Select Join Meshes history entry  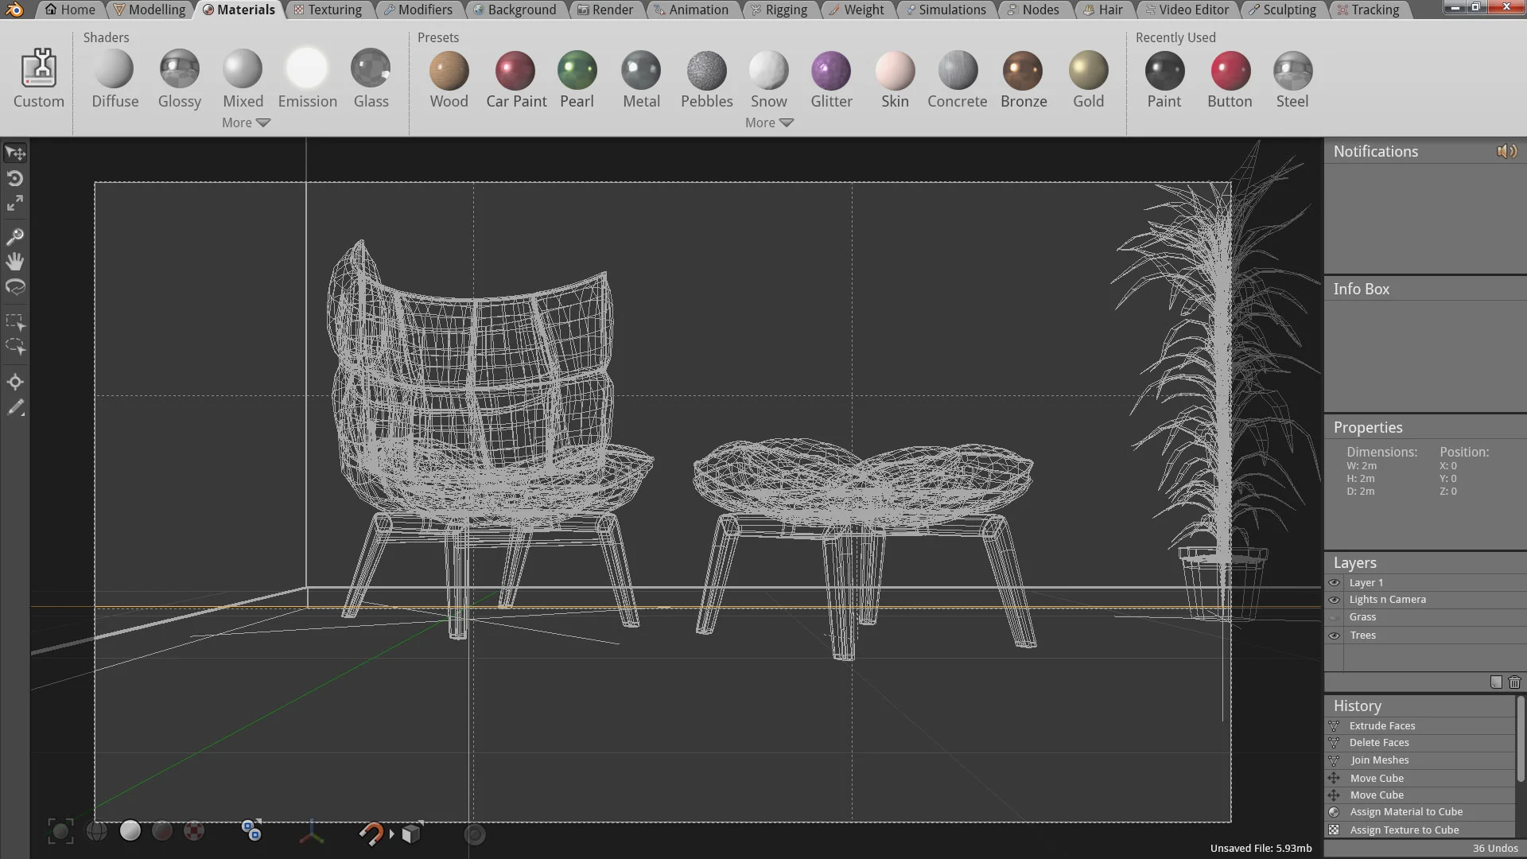point(1379,760)
